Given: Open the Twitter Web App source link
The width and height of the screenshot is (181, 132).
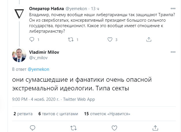Looking at the screenshot, I should (79, 99).
